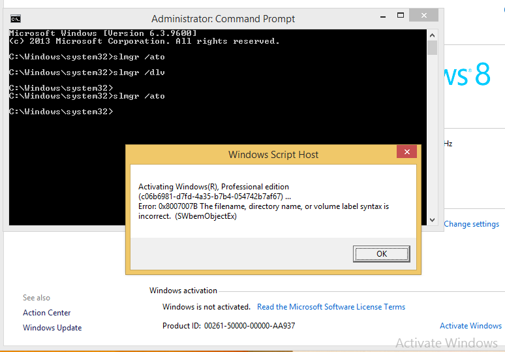Click the Windows 8 logo

click(467, 74)
